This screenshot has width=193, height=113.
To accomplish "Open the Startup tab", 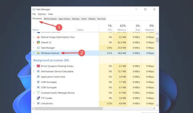I will coord(76,19).
